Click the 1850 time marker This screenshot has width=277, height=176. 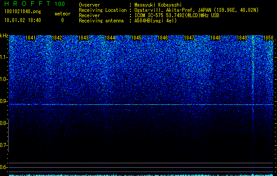(x=268, y=38)
